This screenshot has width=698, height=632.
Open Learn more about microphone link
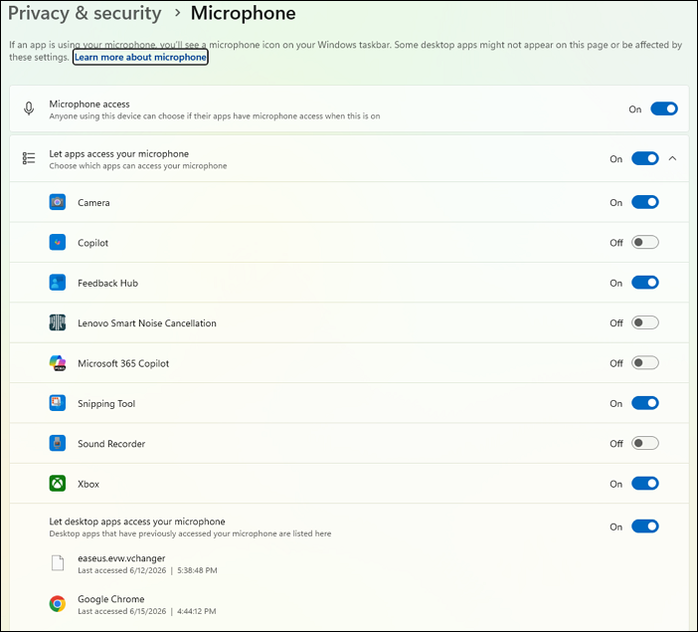point(140,57)
